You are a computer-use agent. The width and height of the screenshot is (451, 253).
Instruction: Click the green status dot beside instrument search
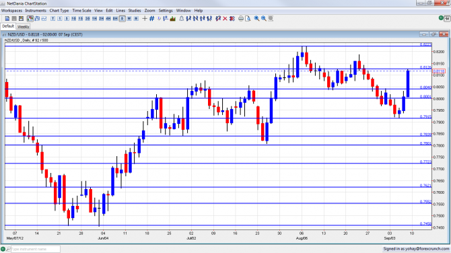[3, 249]
